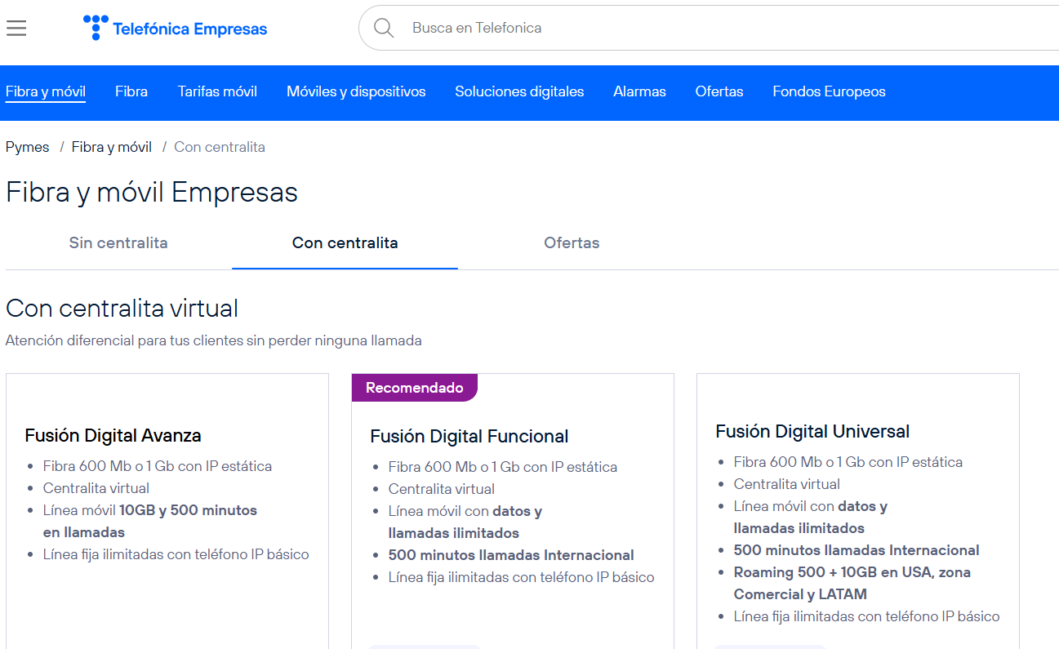Viewport: 1059px width, 649px height.
Task: Click 'Con centralita' breadcrumb text
Action: click(x=220, y=147)
